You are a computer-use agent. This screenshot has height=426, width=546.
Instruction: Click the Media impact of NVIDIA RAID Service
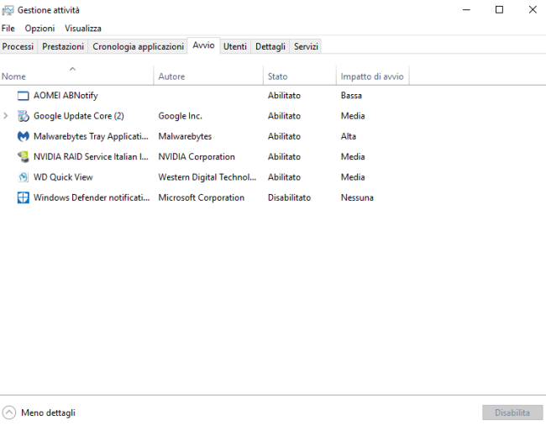[x=353, y=157]
